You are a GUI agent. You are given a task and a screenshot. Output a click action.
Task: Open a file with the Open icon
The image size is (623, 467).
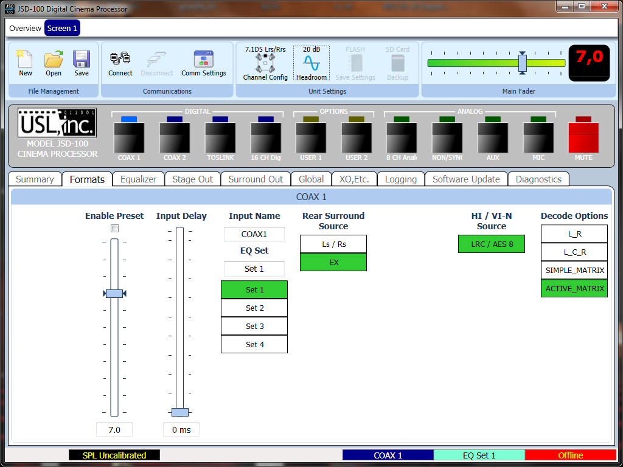(54, 60)
